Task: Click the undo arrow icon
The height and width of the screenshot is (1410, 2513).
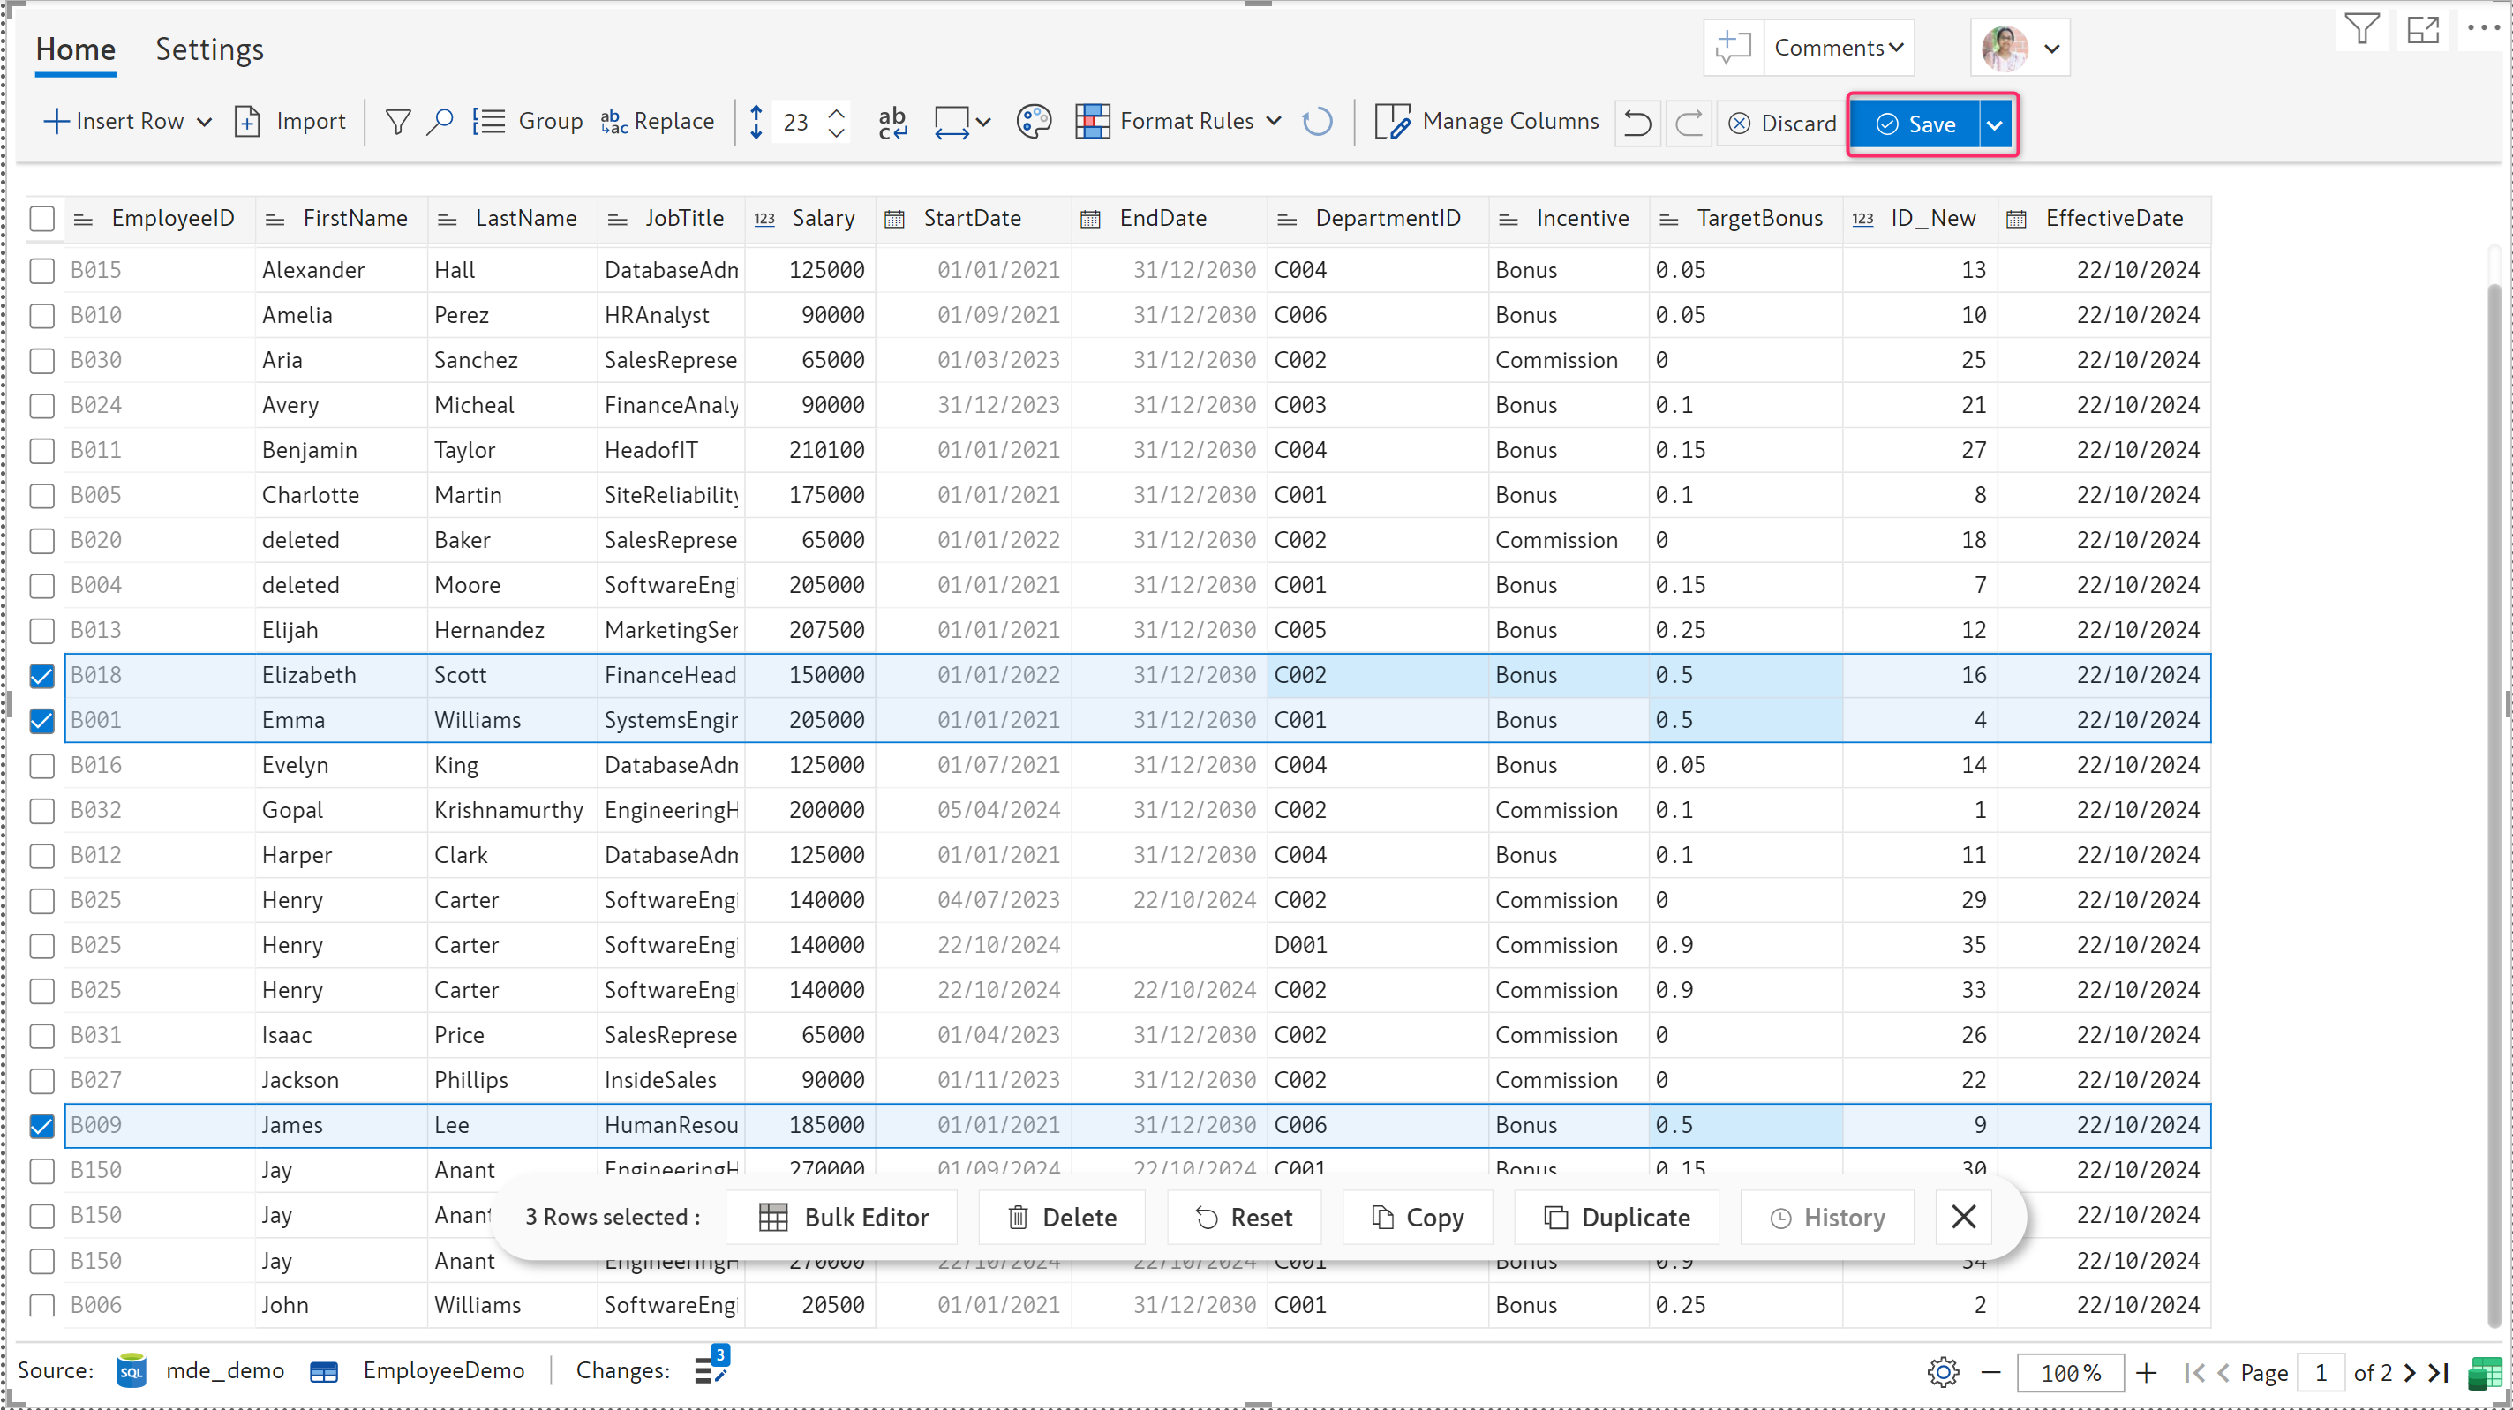Action: pyautogui.click(x=1637, y=124)
